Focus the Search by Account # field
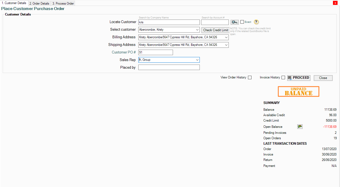Image resolution: width=340 pixels, height=187 pixels. pyautogui.click(x=215, y=22)
